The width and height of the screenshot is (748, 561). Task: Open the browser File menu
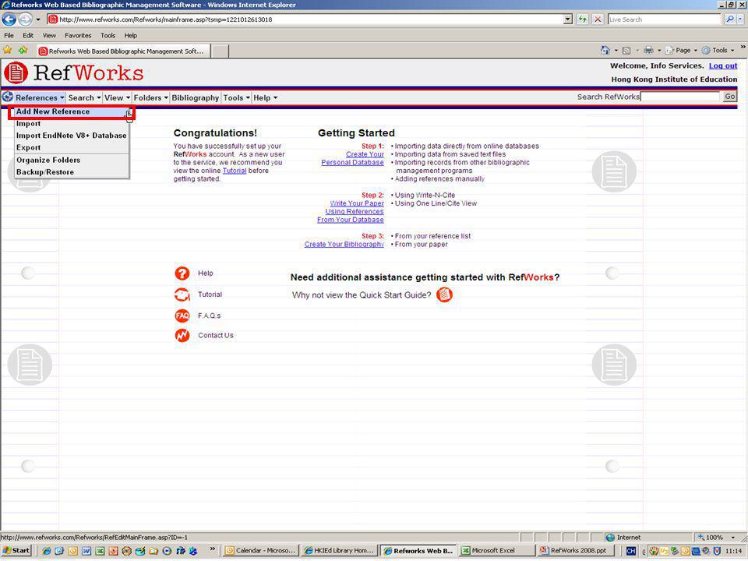point(9,35)
